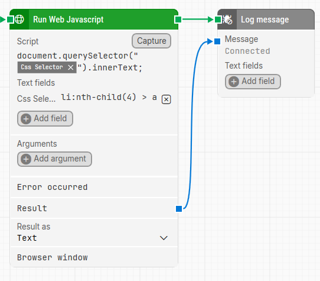This screenshot has width=320, height=281.
Task: Click the Result output row label
Action: (32, 208)
